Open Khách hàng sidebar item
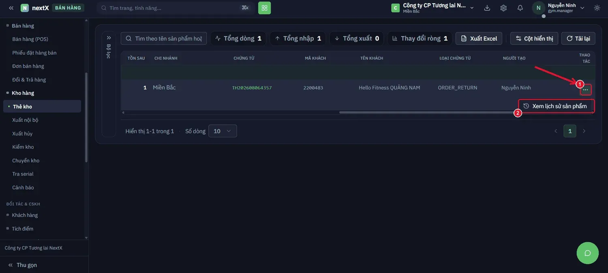The width and height of the screenshot is (608, 273). (x=25, y=215)
